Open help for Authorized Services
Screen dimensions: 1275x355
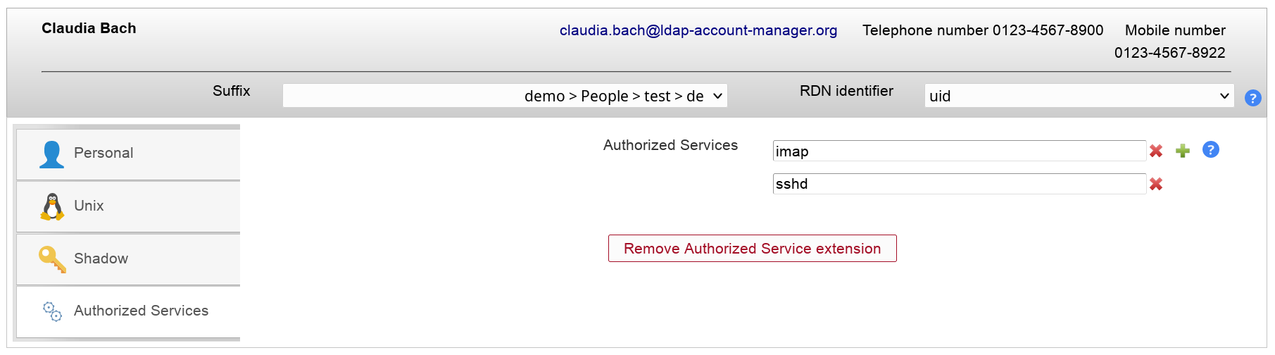pyautogui.click(x=1211, y=149)
